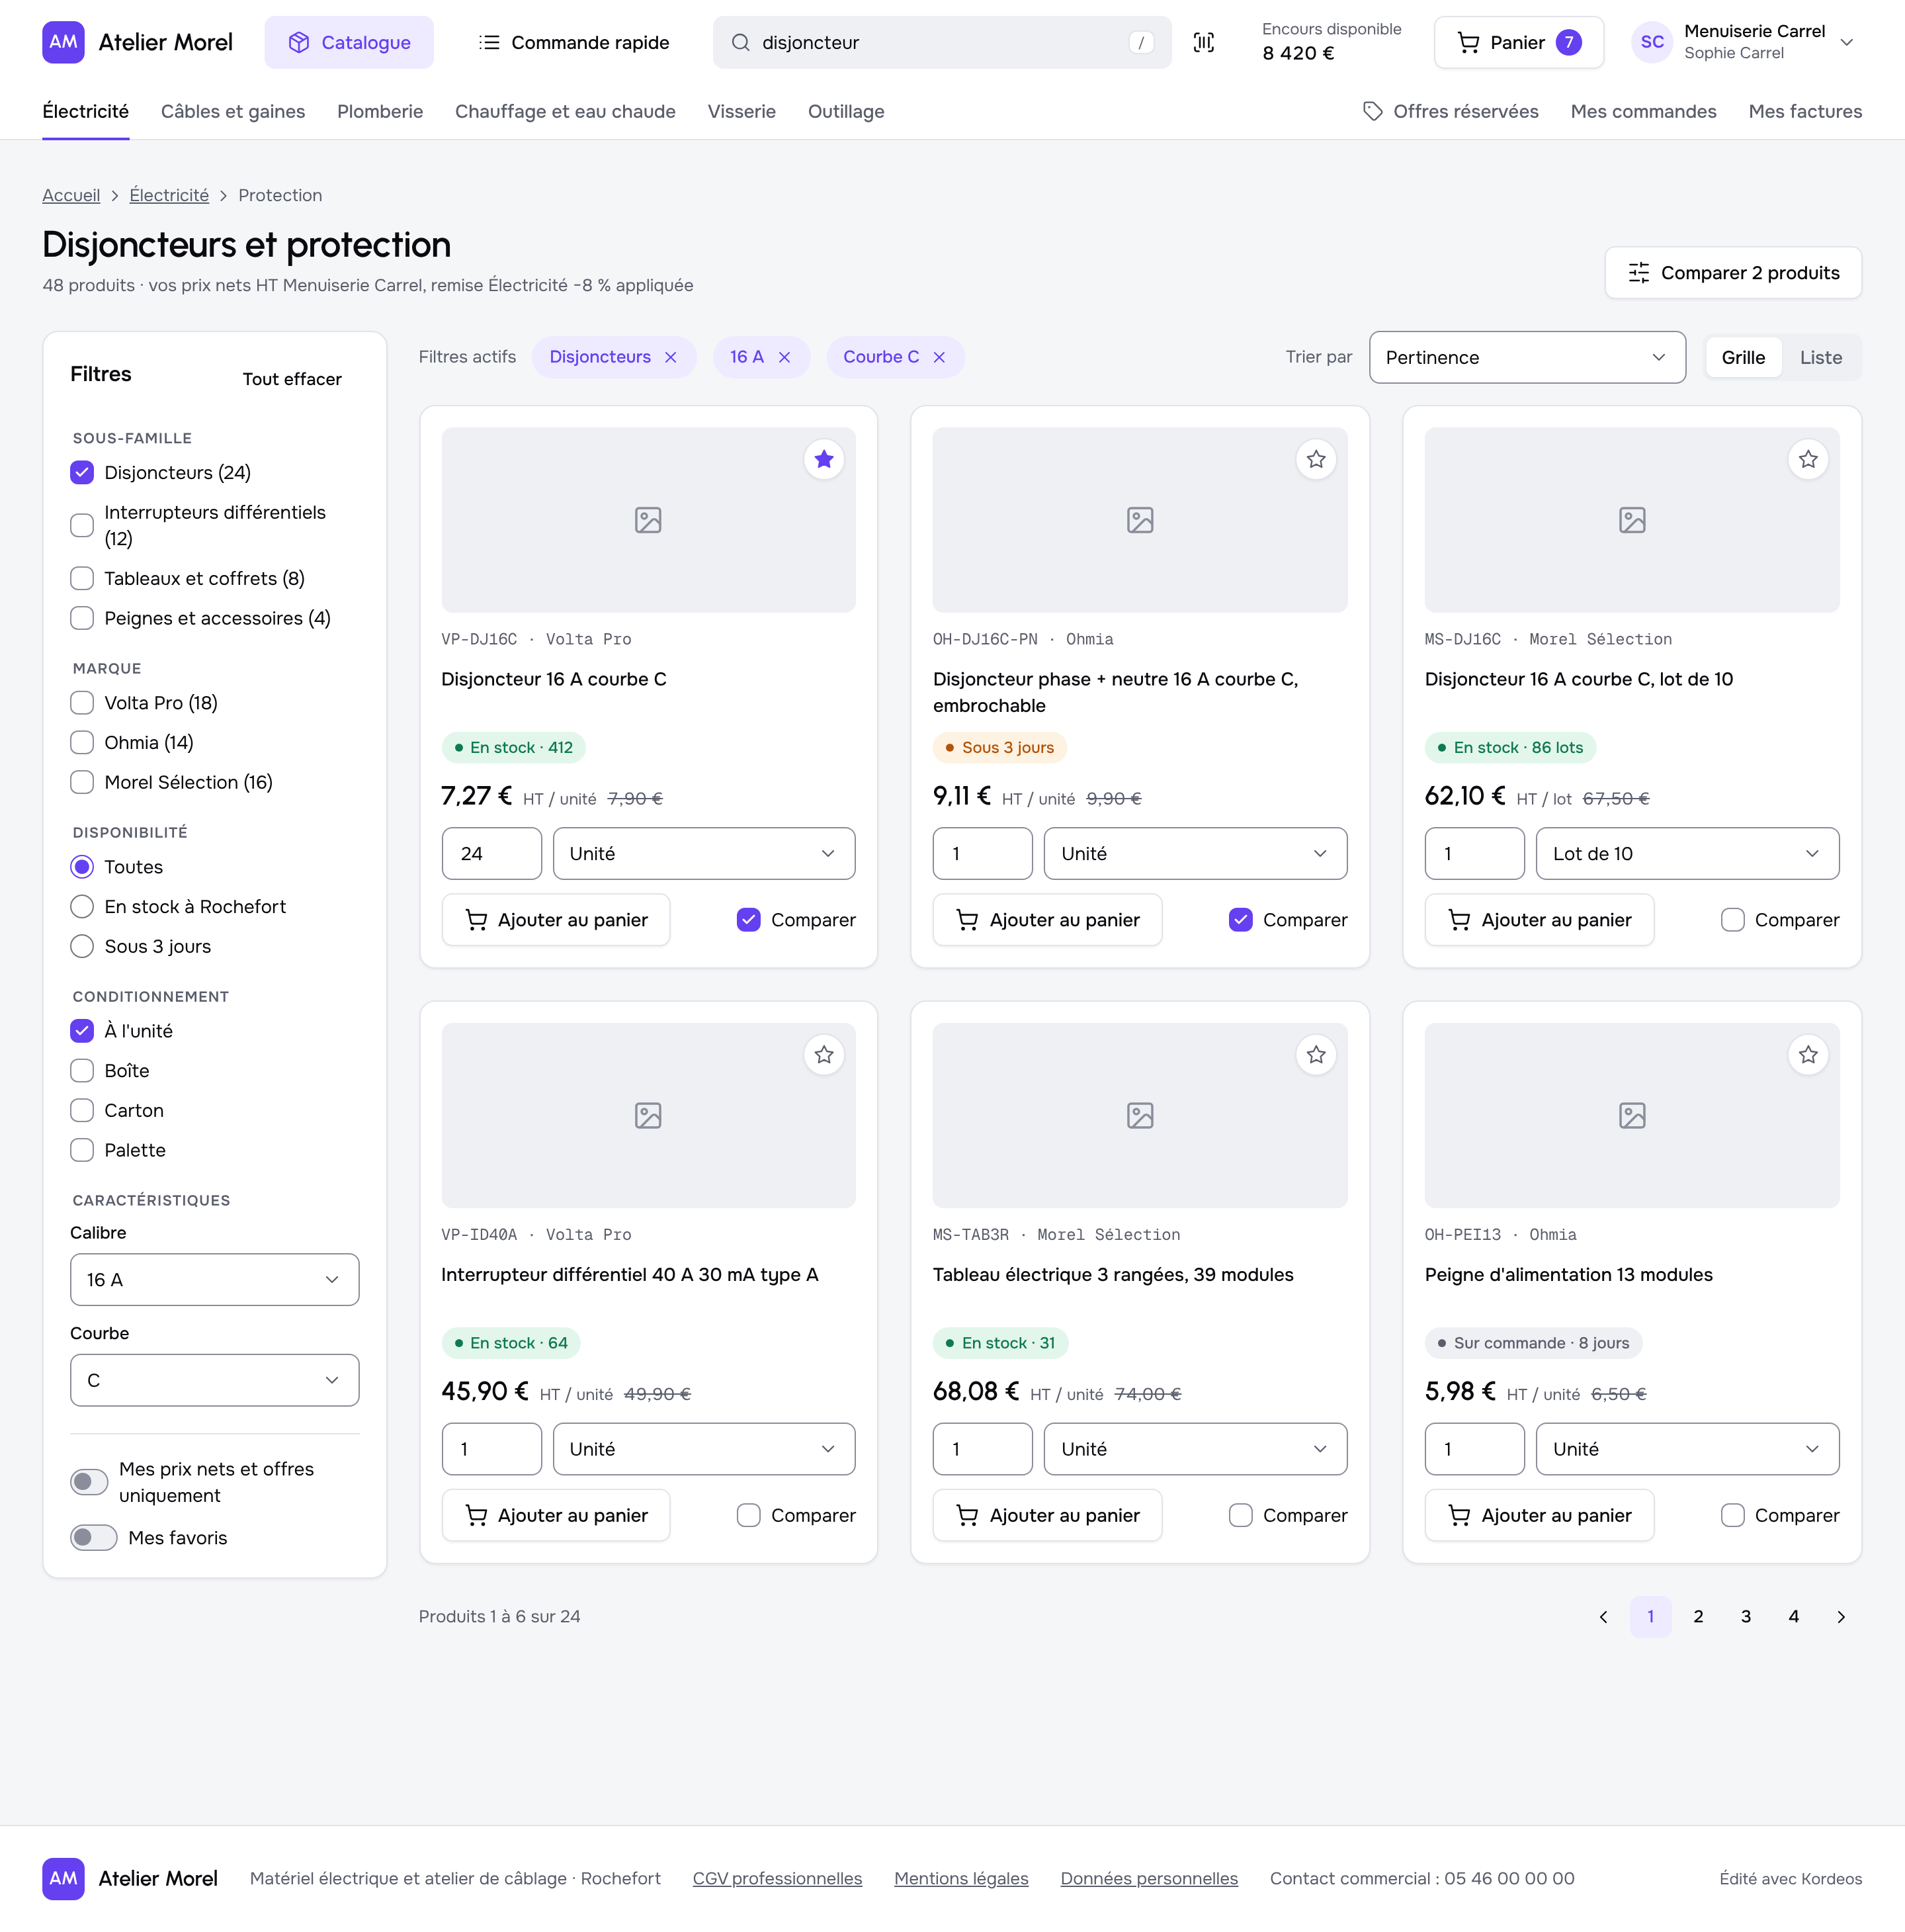This screenshot has height=1932, width=1905.
Task: Check the Volta Pro brand filter
Action: click(82, 703)
